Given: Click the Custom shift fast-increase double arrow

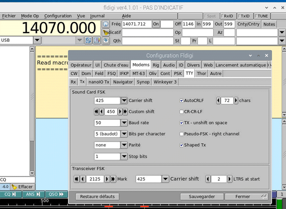Looking at the screenshot, I should point(125,111).
